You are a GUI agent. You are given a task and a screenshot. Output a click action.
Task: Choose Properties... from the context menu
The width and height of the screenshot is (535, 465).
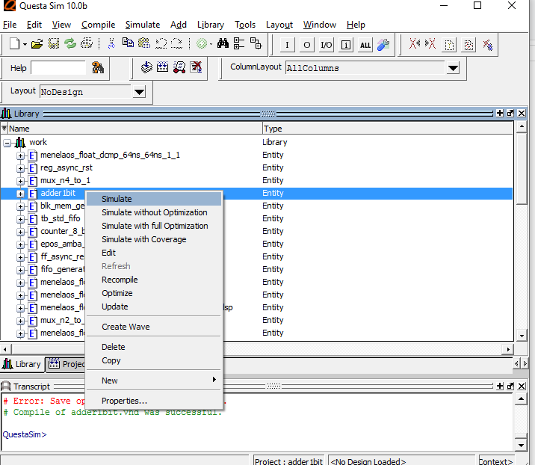(154, 401)
